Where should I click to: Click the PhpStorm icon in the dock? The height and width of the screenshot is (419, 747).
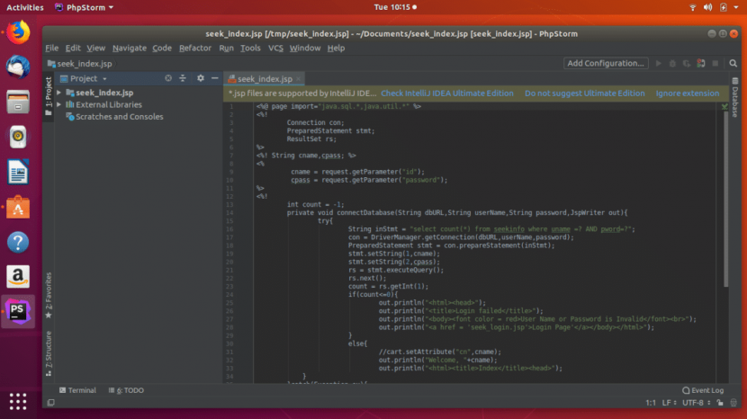point(18,311)
